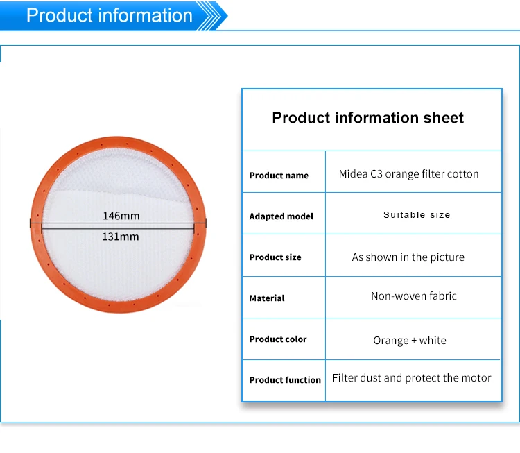Click the 131mm inner diameter label
Viewport: 520px width, 453px height.
pos(121,237)
